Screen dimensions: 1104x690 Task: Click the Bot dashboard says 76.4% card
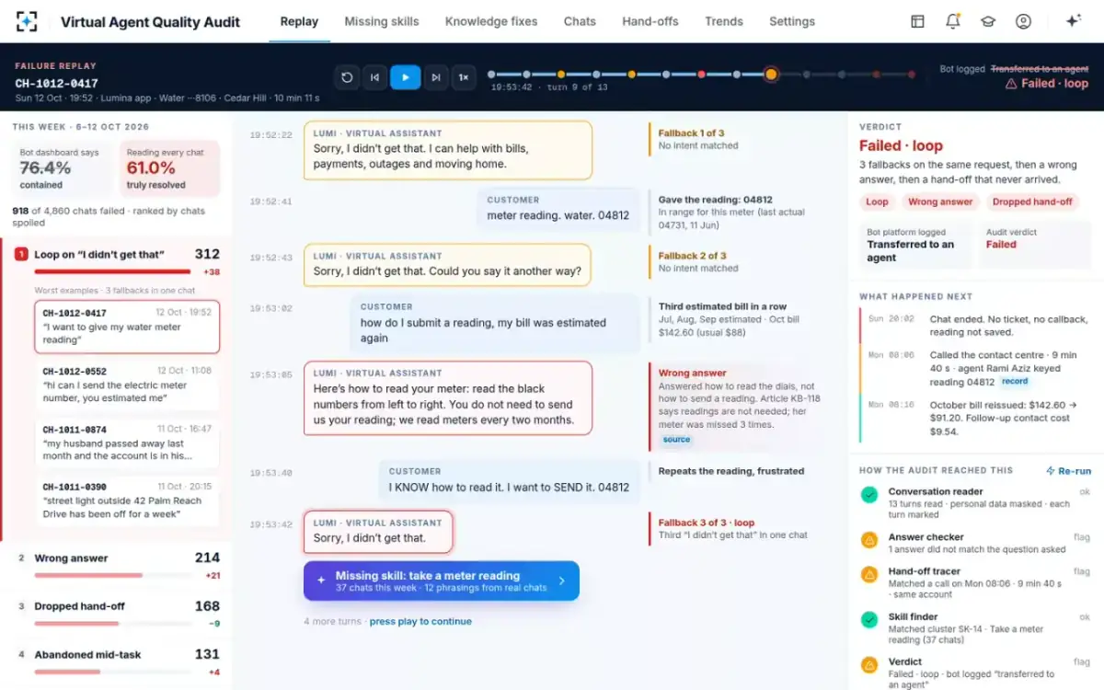[62, 168]
